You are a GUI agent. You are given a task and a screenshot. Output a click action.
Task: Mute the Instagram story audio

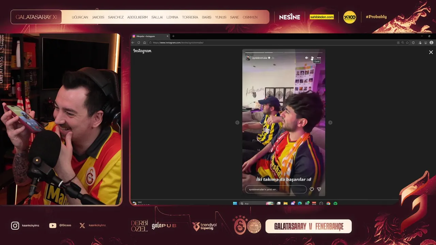point(307,58)
